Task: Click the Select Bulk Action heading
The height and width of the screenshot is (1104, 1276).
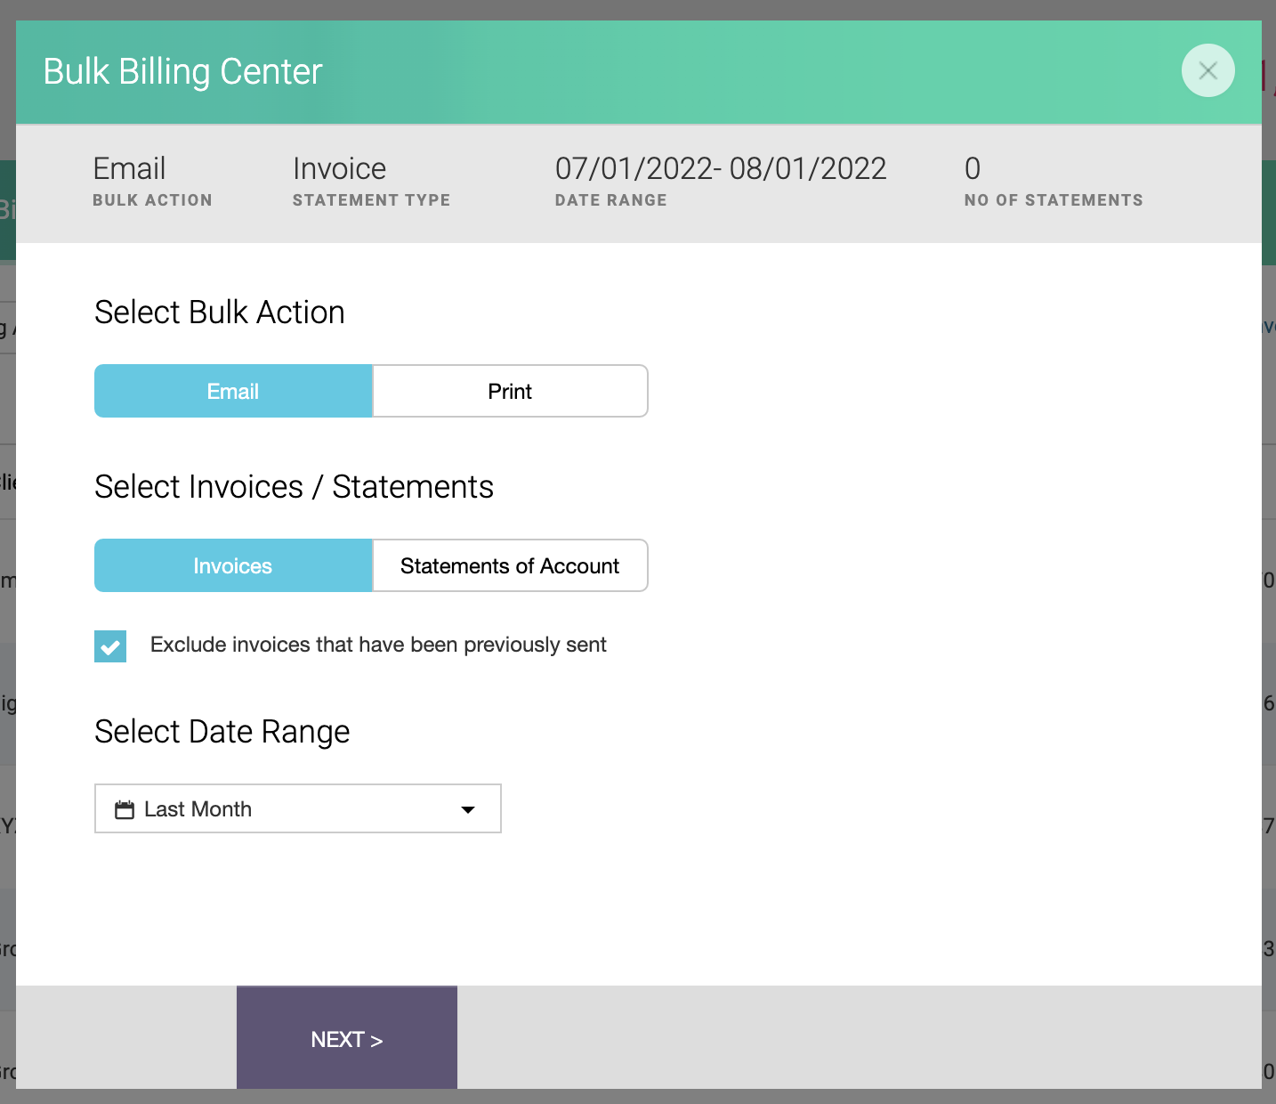Action: (x=220, y=313)
